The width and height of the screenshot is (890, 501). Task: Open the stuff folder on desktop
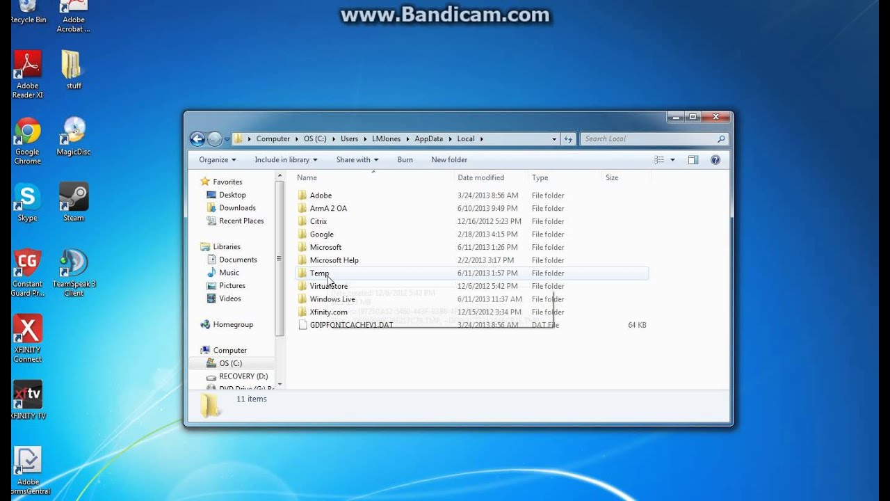coord(73,70)
